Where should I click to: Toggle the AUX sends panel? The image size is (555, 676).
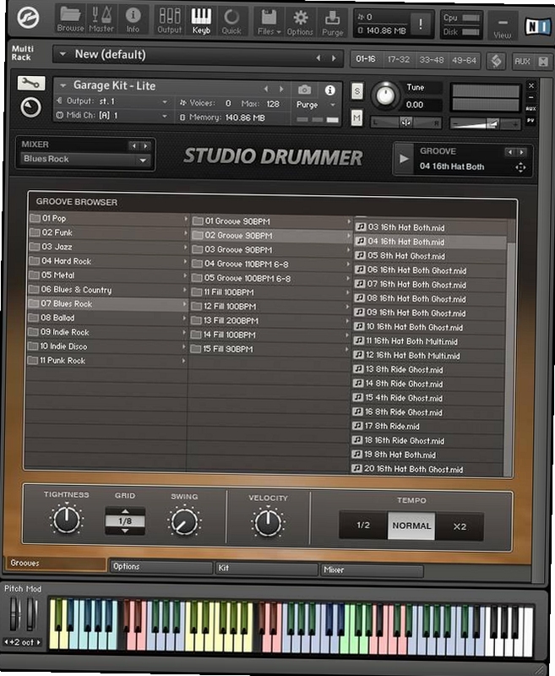pyautogui.click(x=522, y=62)
